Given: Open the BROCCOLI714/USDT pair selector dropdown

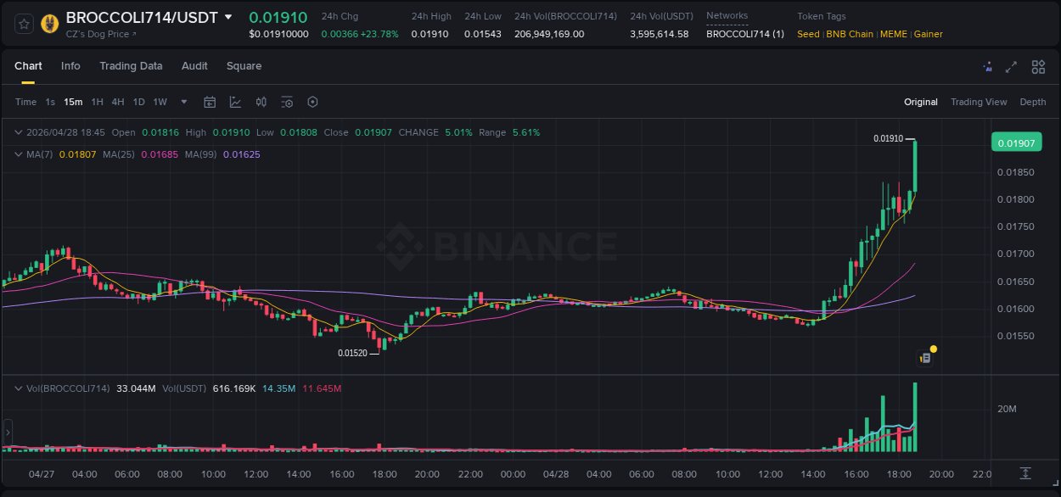Looking at the screenshot, I should coord(227,16).
